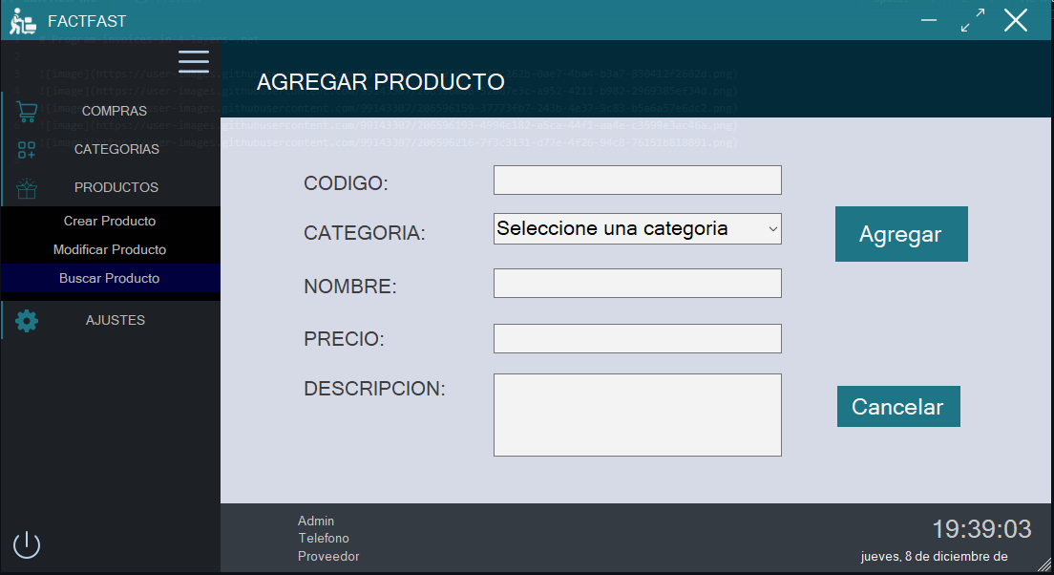Click the COMPRAS sidebar entry
This screenshot has height=575, width=1054.
coord(114,110)
